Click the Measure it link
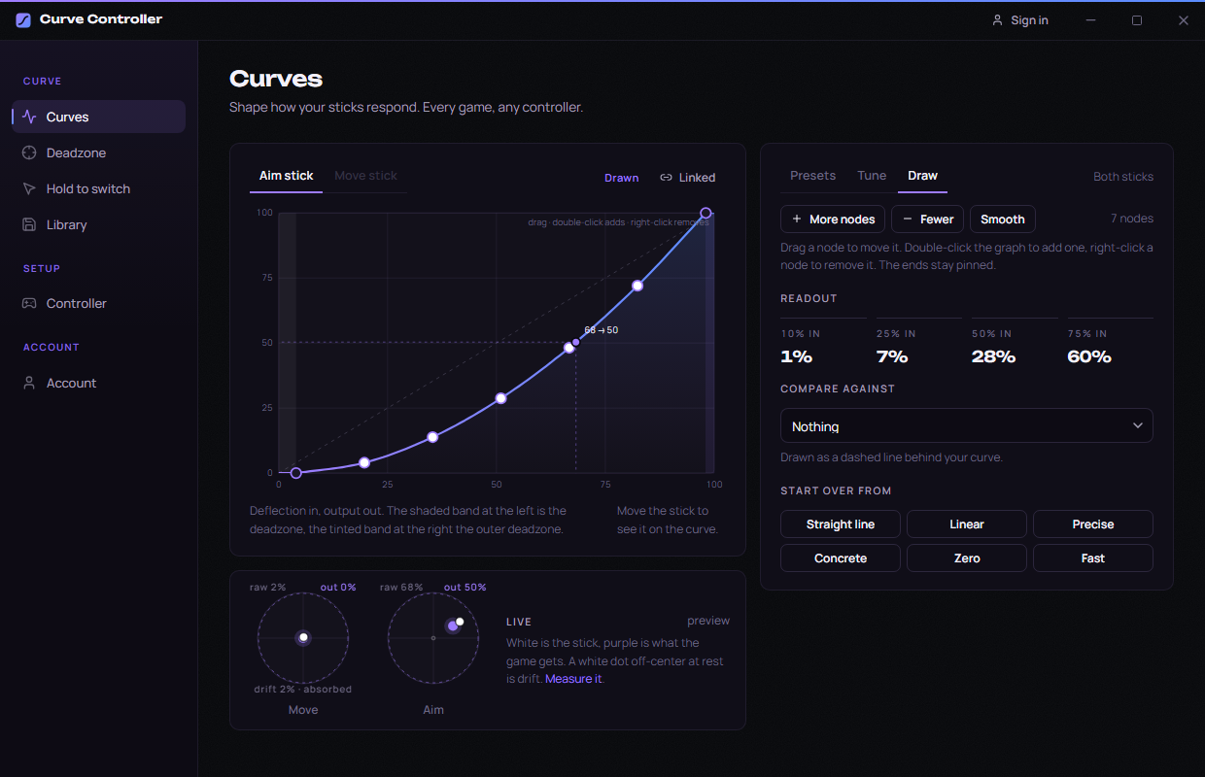Screen dimensions: 1205x777 (573, 679)
